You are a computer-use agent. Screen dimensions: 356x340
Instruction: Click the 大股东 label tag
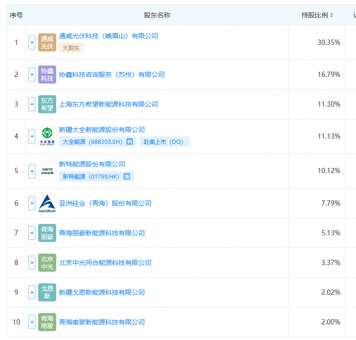tap(71, 48)
